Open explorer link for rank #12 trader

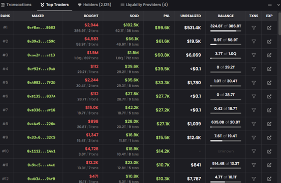click(269, 178)
